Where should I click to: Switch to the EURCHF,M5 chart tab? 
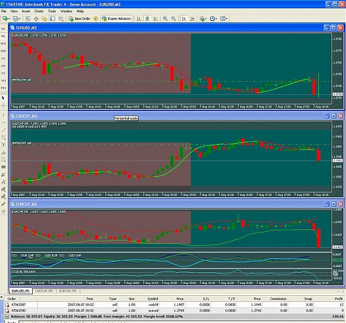(68, 291)
